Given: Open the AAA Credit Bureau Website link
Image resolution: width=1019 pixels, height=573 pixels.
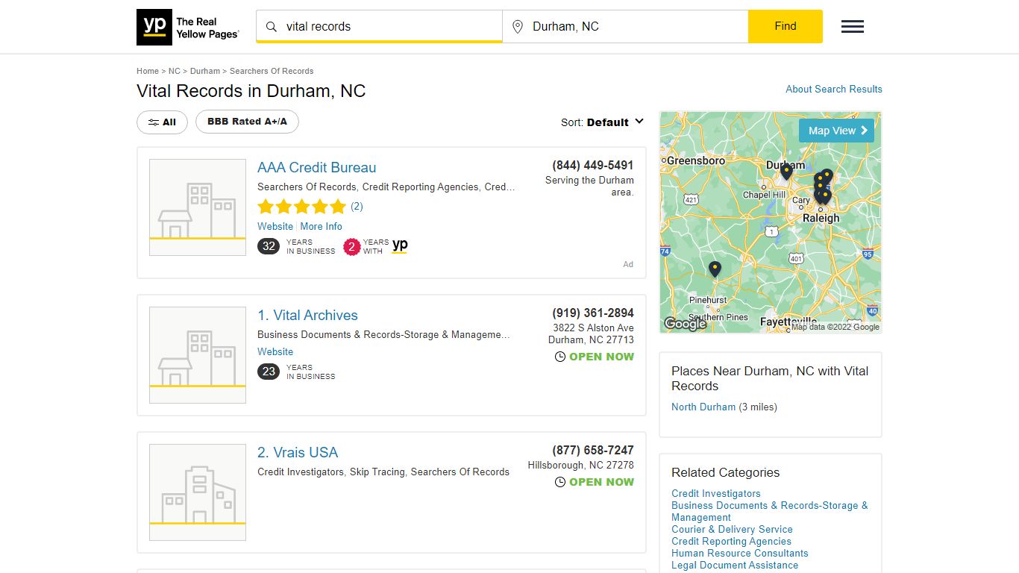Looking at the screenshot, I should pyautogui.click(x=275, y=226).
